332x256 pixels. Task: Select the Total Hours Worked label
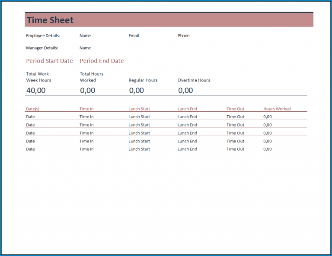point(92,77)
